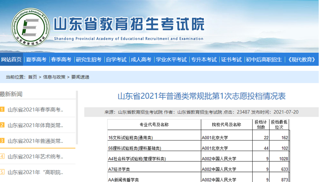This screenshot has width=319, height=182.
Task: Navigate to 成人高考 section
Action: (x=141, y=59)
